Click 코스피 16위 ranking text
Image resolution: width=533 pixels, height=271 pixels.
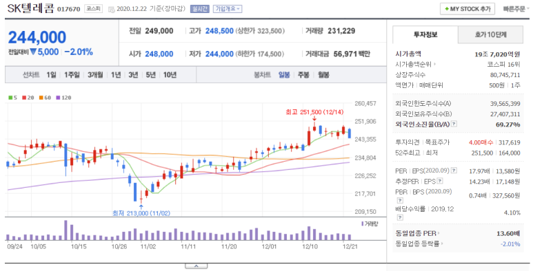point(503,65)
